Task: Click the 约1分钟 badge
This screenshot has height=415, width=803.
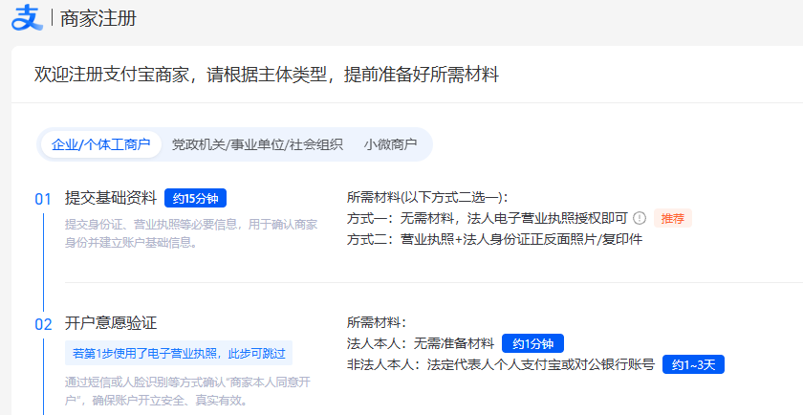Action: pos(532,343)
